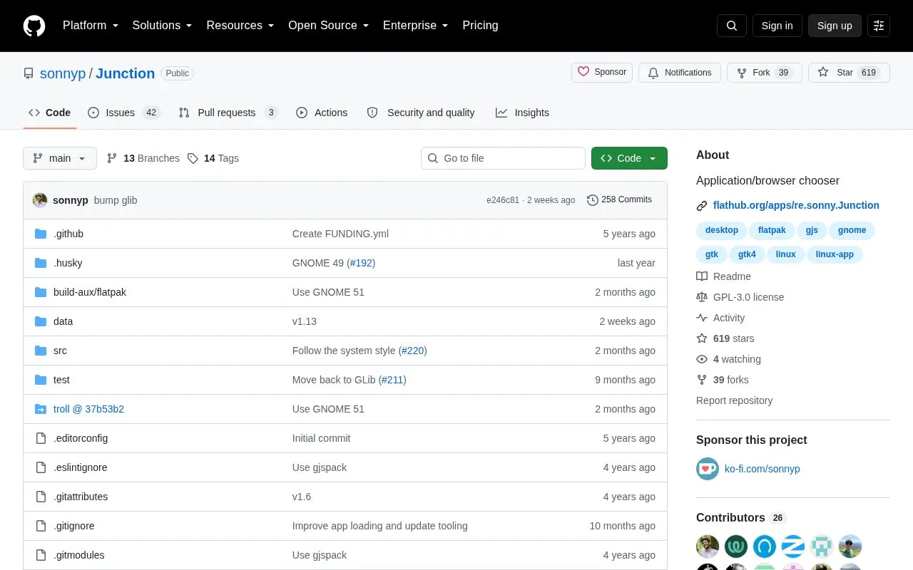Image resolution: width=913 pixels, height=570 pixels.
Task: Select the flatpak topic tag
Action: [x=772, y=230]
